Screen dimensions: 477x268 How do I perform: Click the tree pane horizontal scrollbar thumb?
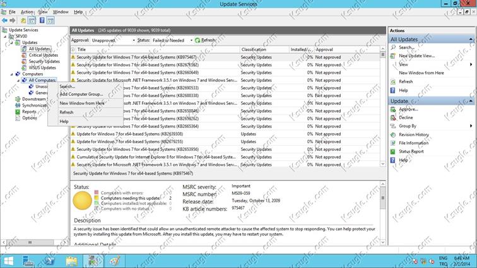tap(30, 242)
